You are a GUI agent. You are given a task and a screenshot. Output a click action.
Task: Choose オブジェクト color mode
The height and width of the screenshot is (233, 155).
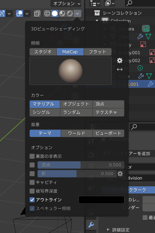click(x=76, y=104)
